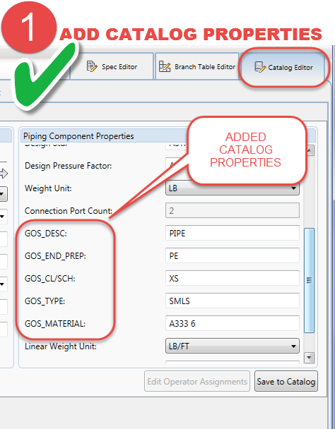Image resolution: width=335 pixels, height=429 pixels.
Task: Open the Linear Weight Unit dropdown
Action: [233, 346]
